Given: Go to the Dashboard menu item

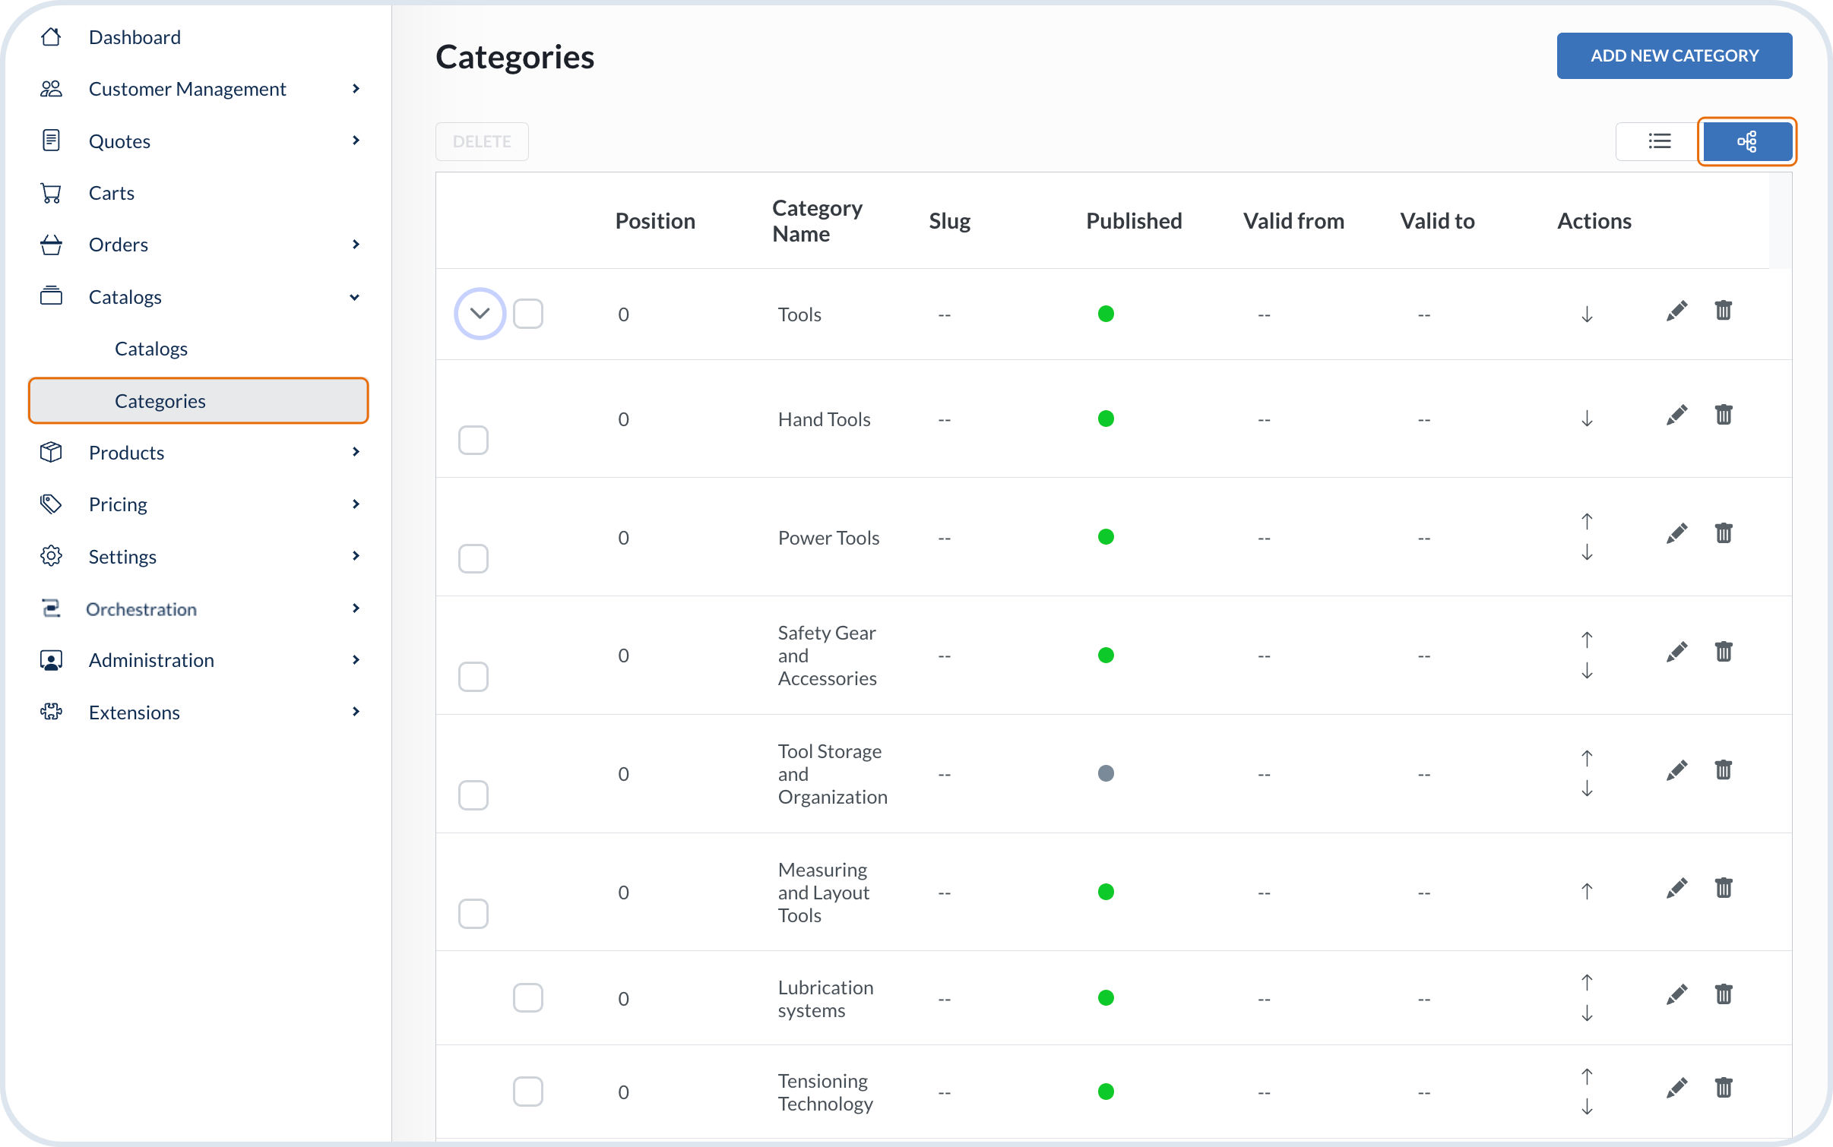Looking at the screenshot, I should pyautogui.click(x=135, y=37).
